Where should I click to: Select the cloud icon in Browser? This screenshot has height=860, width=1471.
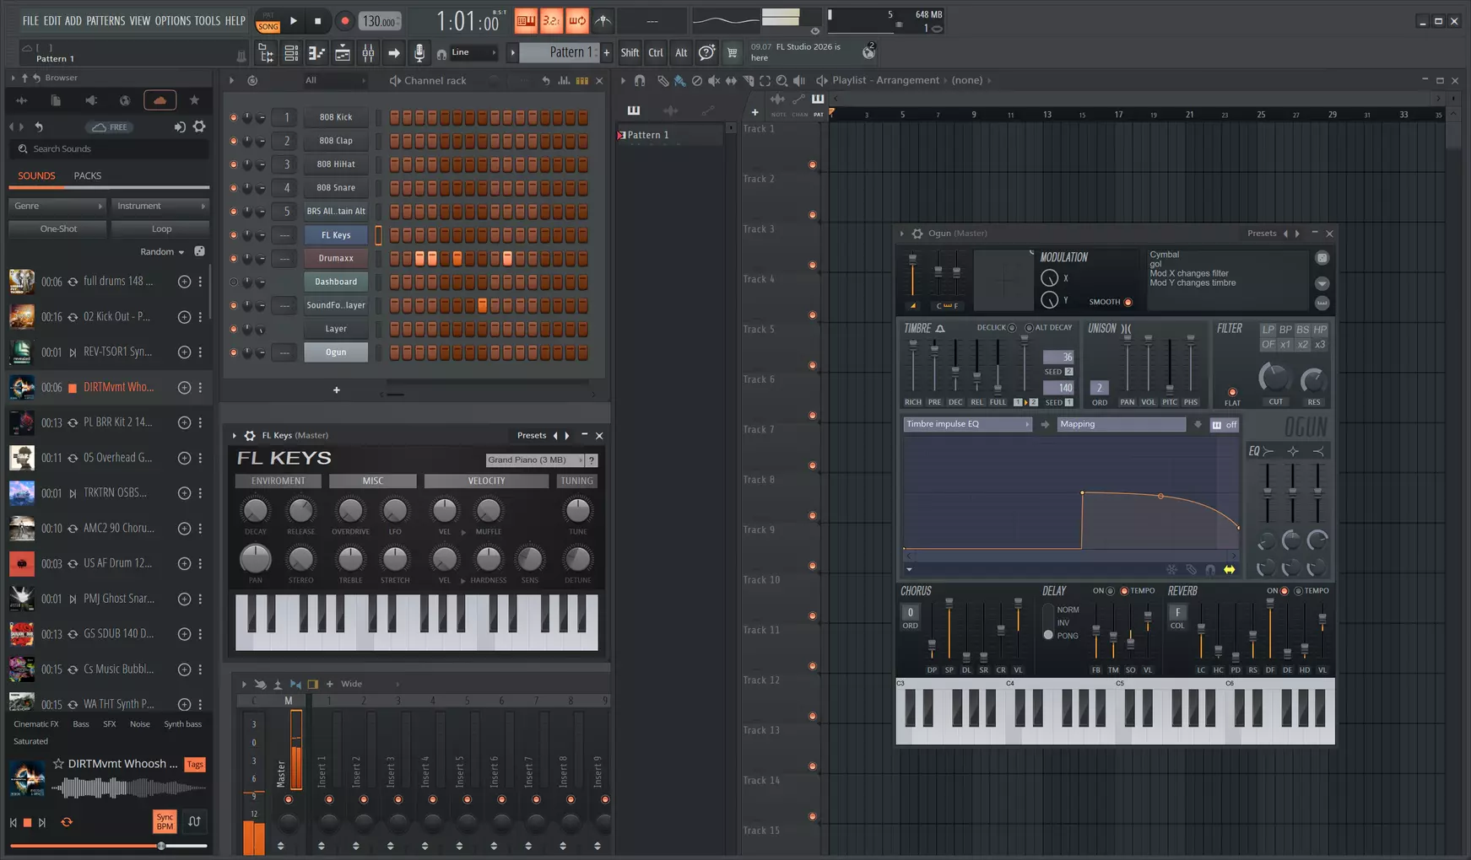[160, 100]
